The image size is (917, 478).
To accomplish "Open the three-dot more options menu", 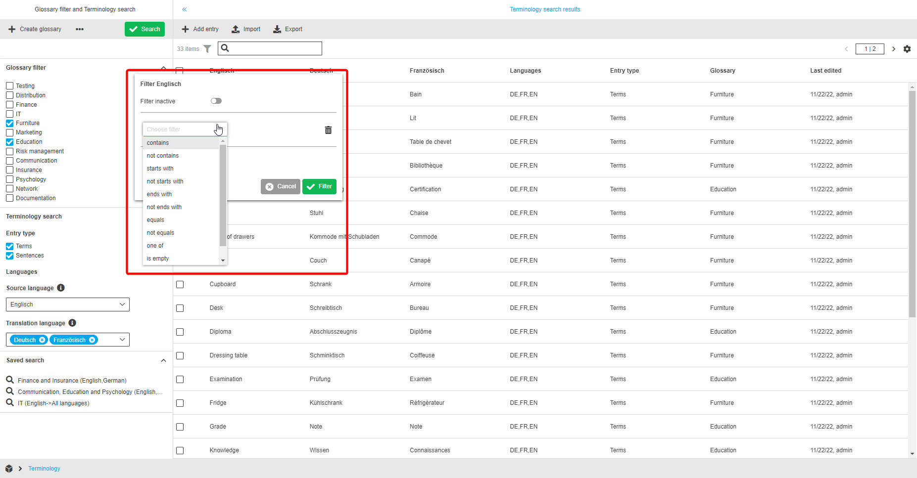I will [80, 29].
